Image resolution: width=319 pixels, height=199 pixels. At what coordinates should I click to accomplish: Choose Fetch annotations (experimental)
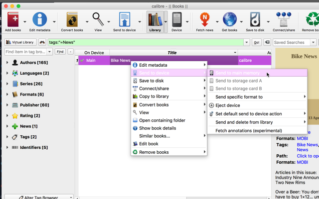pyautogui.click(x=257, y=131)
